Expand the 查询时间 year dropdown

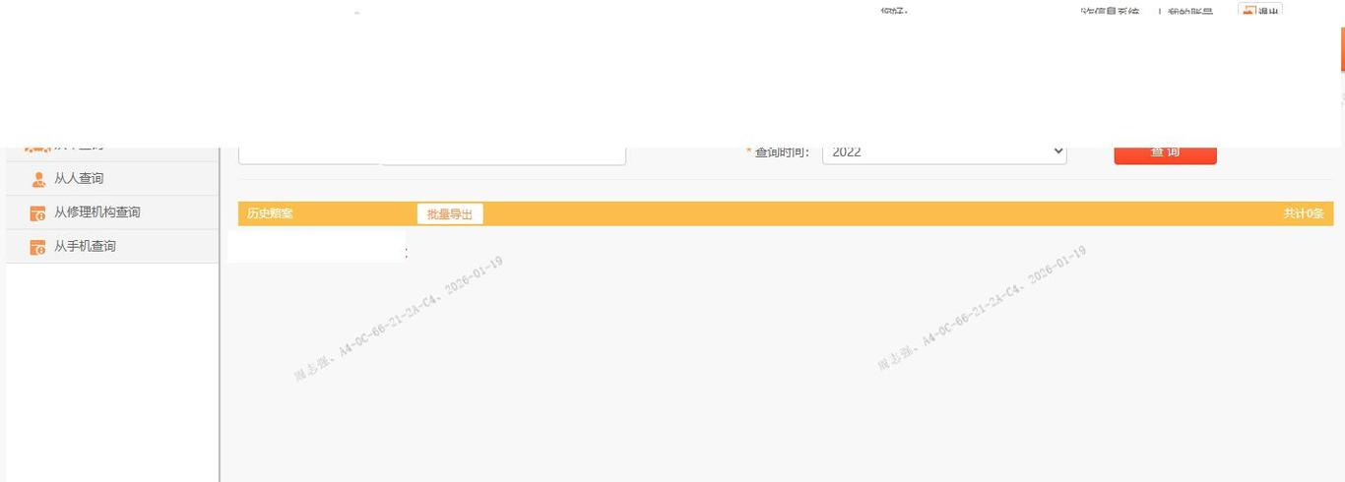[x=943, y=152]
